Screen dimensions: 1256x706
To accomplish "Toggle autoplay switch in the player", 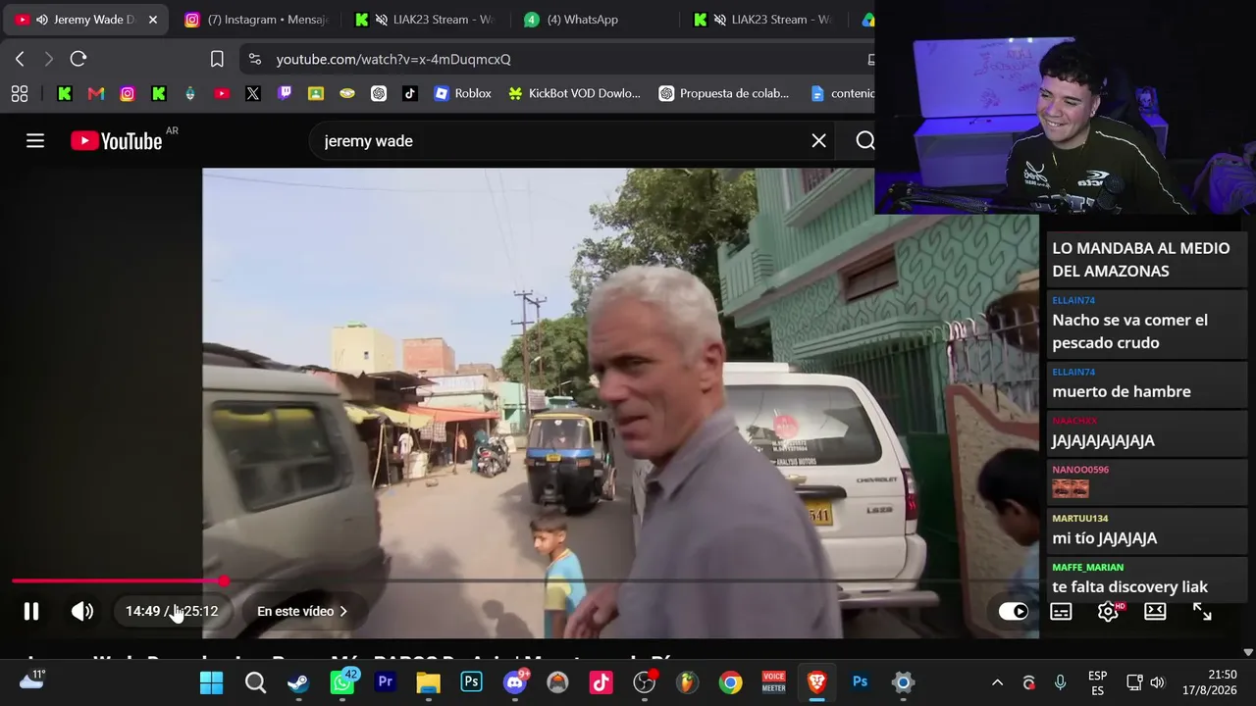I will (1014, 611).
